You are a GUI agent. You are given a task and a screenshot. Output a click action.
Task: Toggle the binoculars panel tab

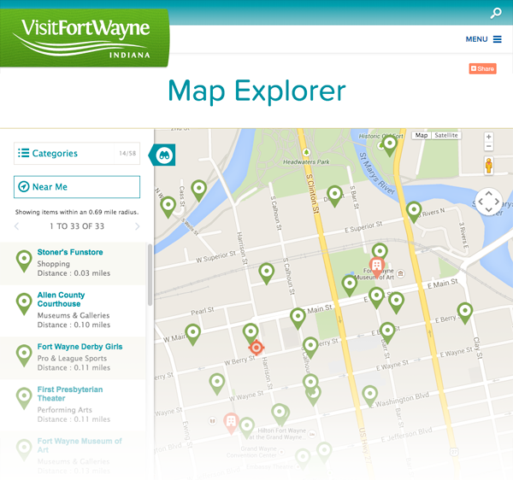click(x=162, y=155)
